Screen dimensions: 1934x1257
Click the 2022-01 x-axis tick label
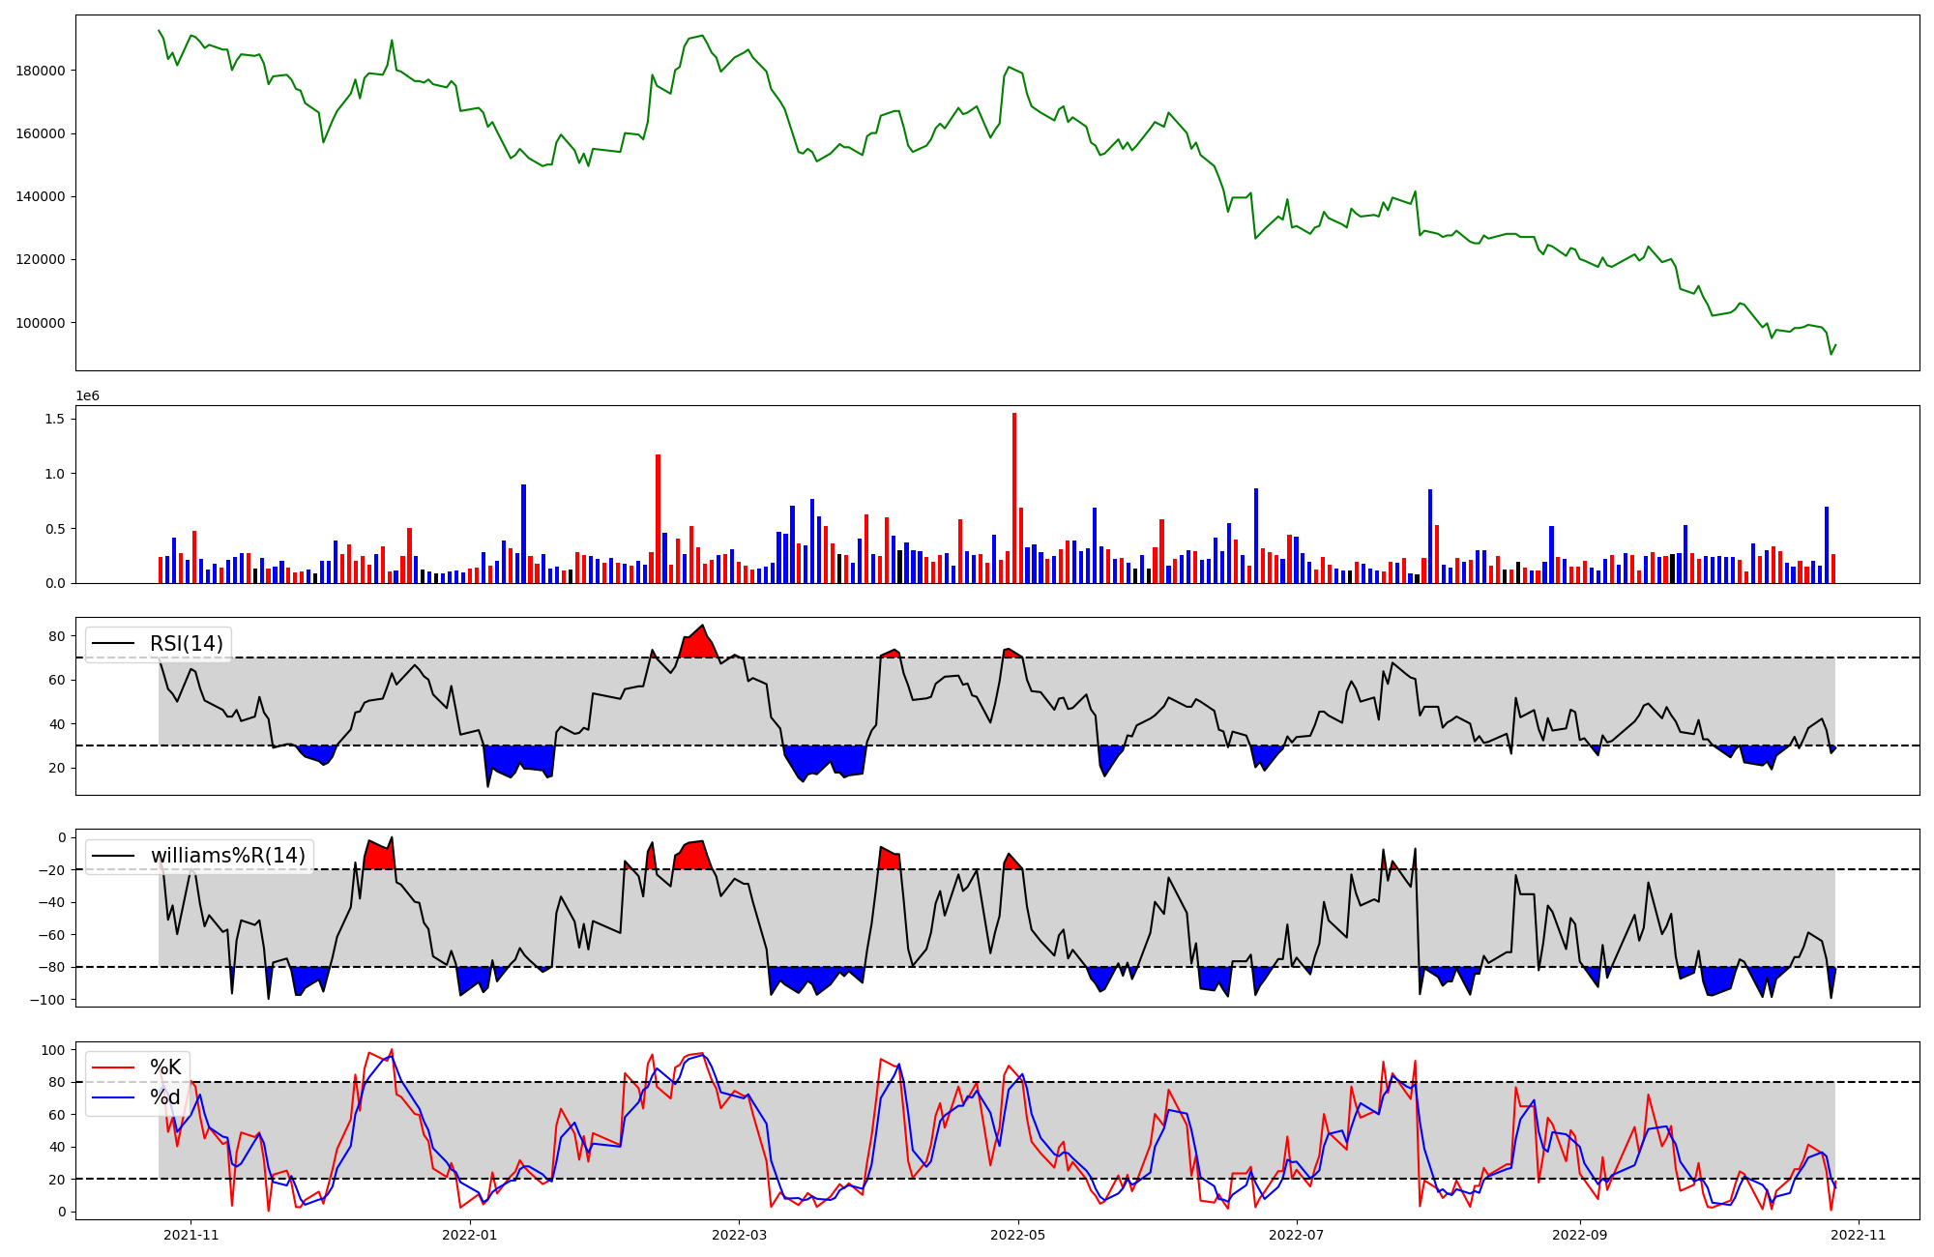coord(469,1235)
